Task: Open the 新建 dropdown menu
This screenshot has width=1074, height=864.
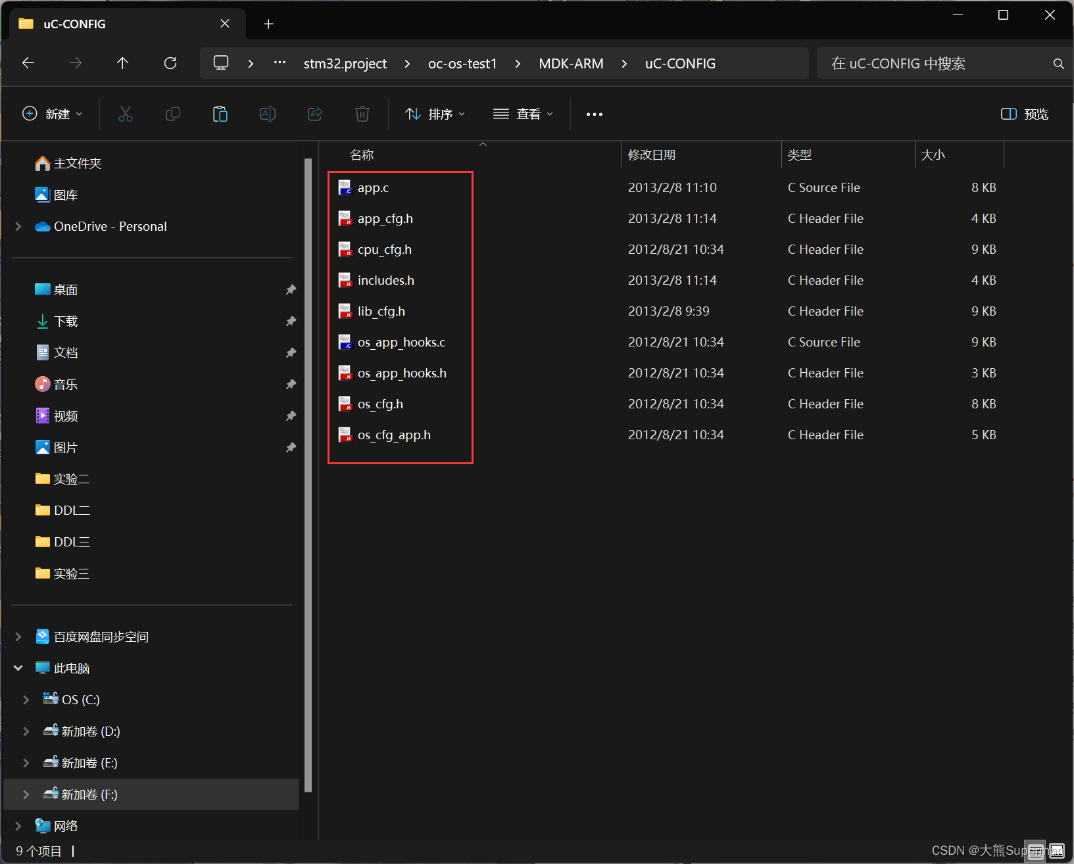Action: click(x=53, y=114)
